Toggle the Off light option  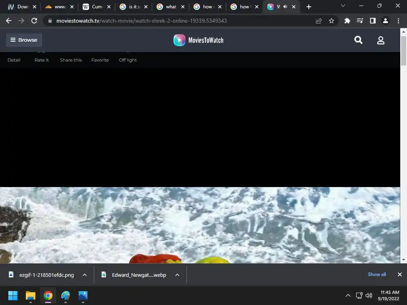(128, 60)
